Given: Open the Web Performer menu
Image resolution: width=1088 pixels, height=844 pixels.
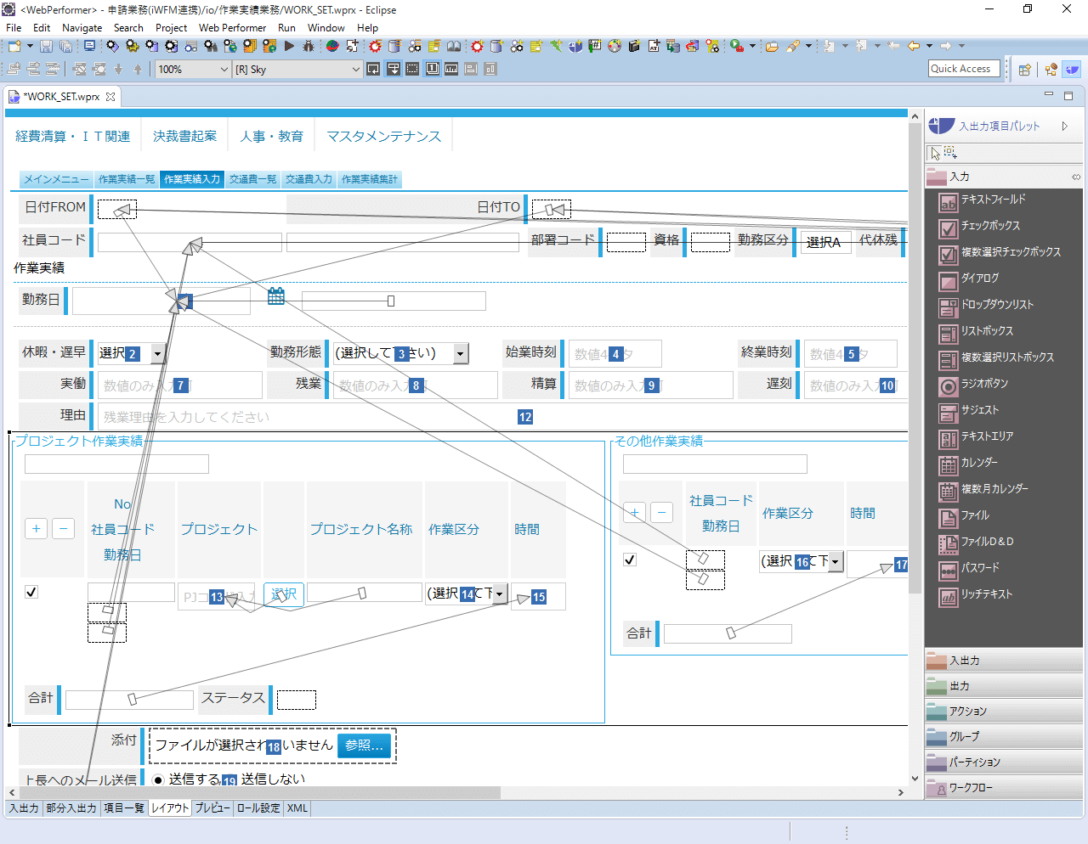Looking at the screenshot, I should tap(232, 28).
